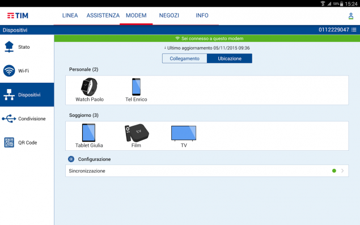This screenshot has height=225, width=360.
Task: Click the TIM logo
Action: (18, 16)
